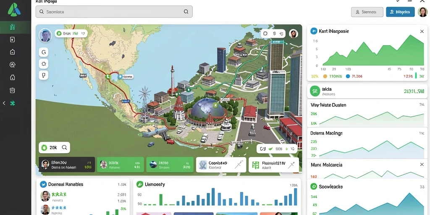The height and width of the screenshot is (215, 430).
Task: Click the G map tool button
Action: 44,52
